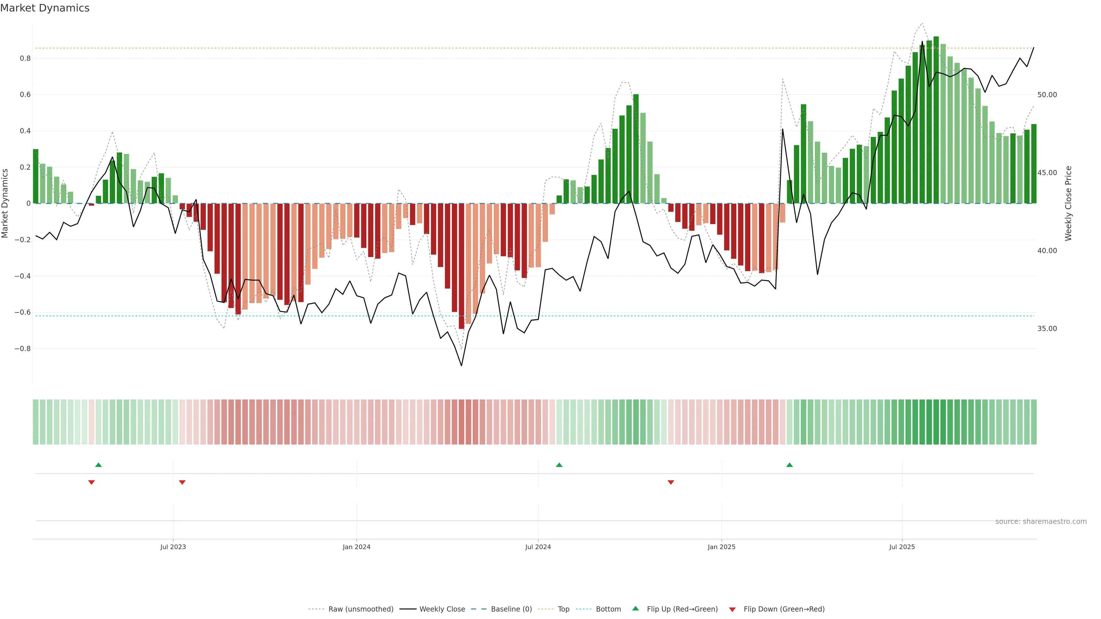Click the Market Dynamics chart title
The image size is (1101, 619).
[45, 8]
